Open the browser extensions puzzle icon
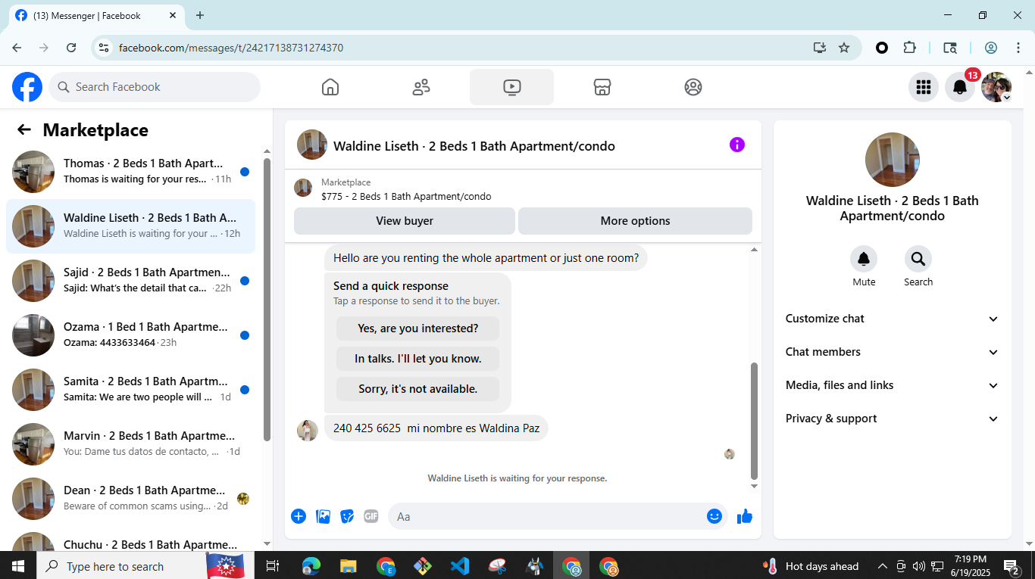The width and height of the screenshot is (1035, 579). click(x=910, y=48)
